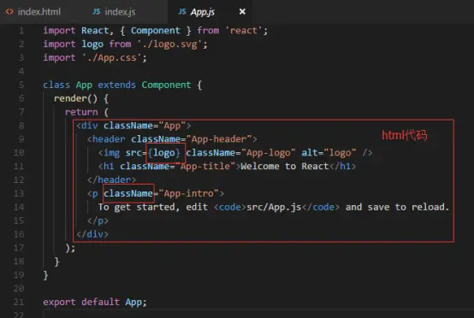Click the closing </header> tag
Screen dimensions: 474x318
point(111,180)
